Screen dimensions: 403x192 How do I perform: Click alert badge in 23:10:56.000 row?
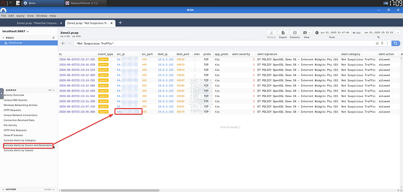[103, 112]
